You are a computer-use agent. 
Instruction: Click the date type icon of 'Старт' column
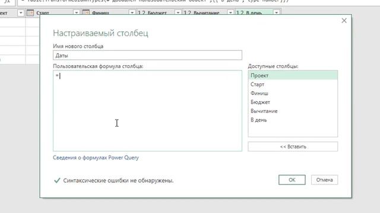click(x=30, y=12)
